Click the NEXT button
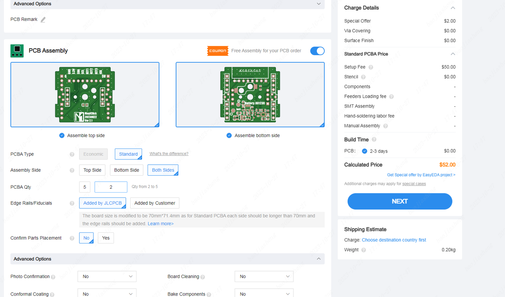Viewport: 505px width, 297px height. tap(399, 201)
